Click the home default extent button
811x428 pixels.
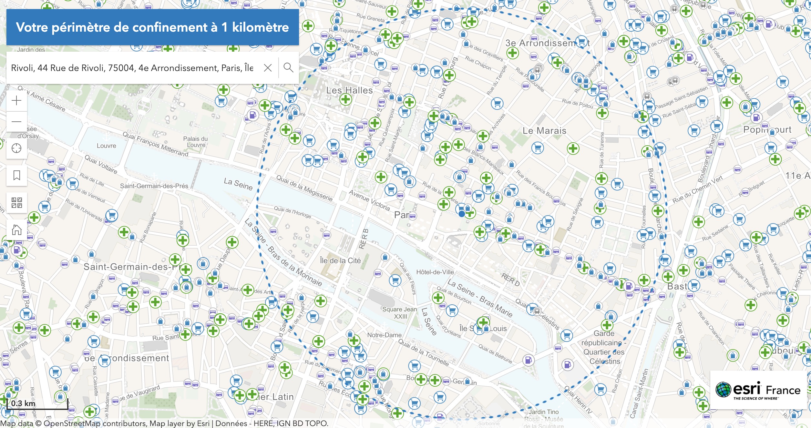(x=16, y=230)
